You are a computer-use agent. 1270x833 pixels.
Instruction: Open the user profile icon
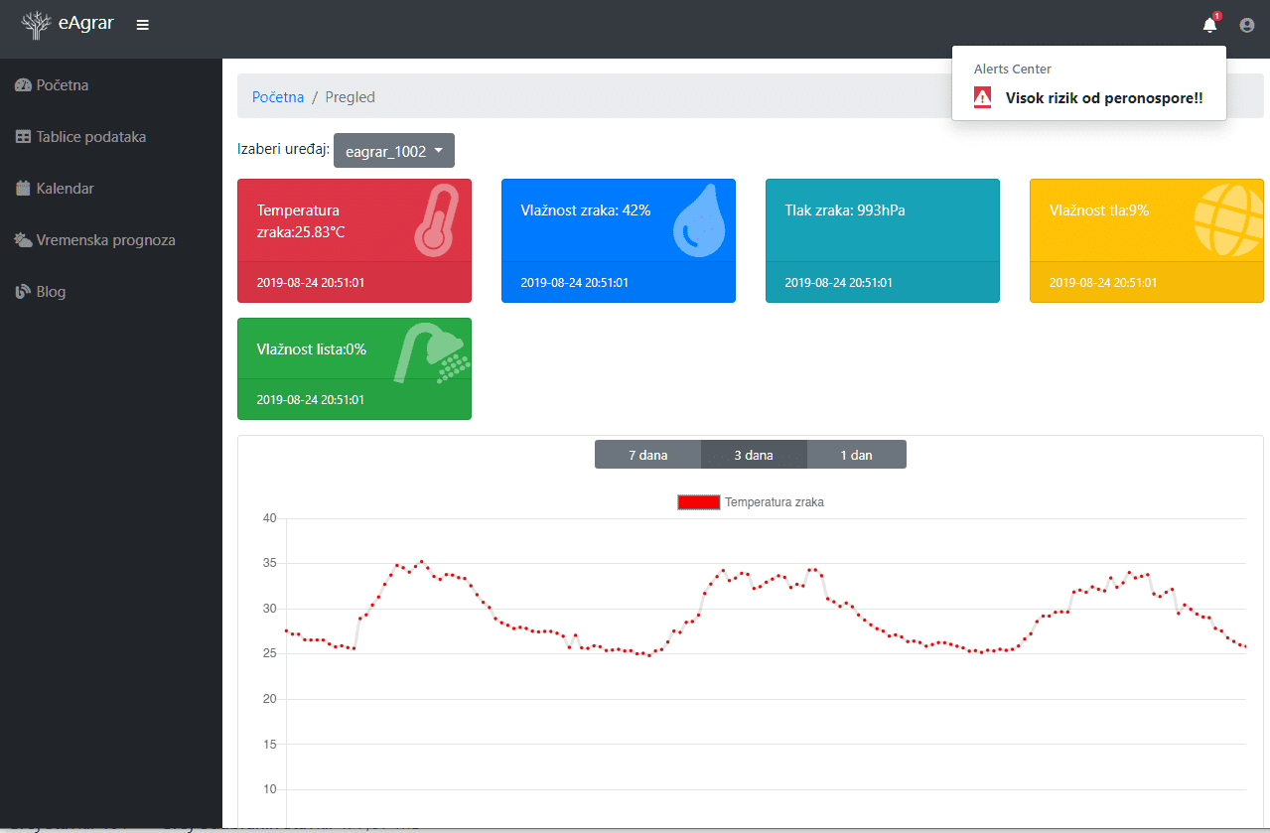pyautogui.click(x=1247, y=25)
